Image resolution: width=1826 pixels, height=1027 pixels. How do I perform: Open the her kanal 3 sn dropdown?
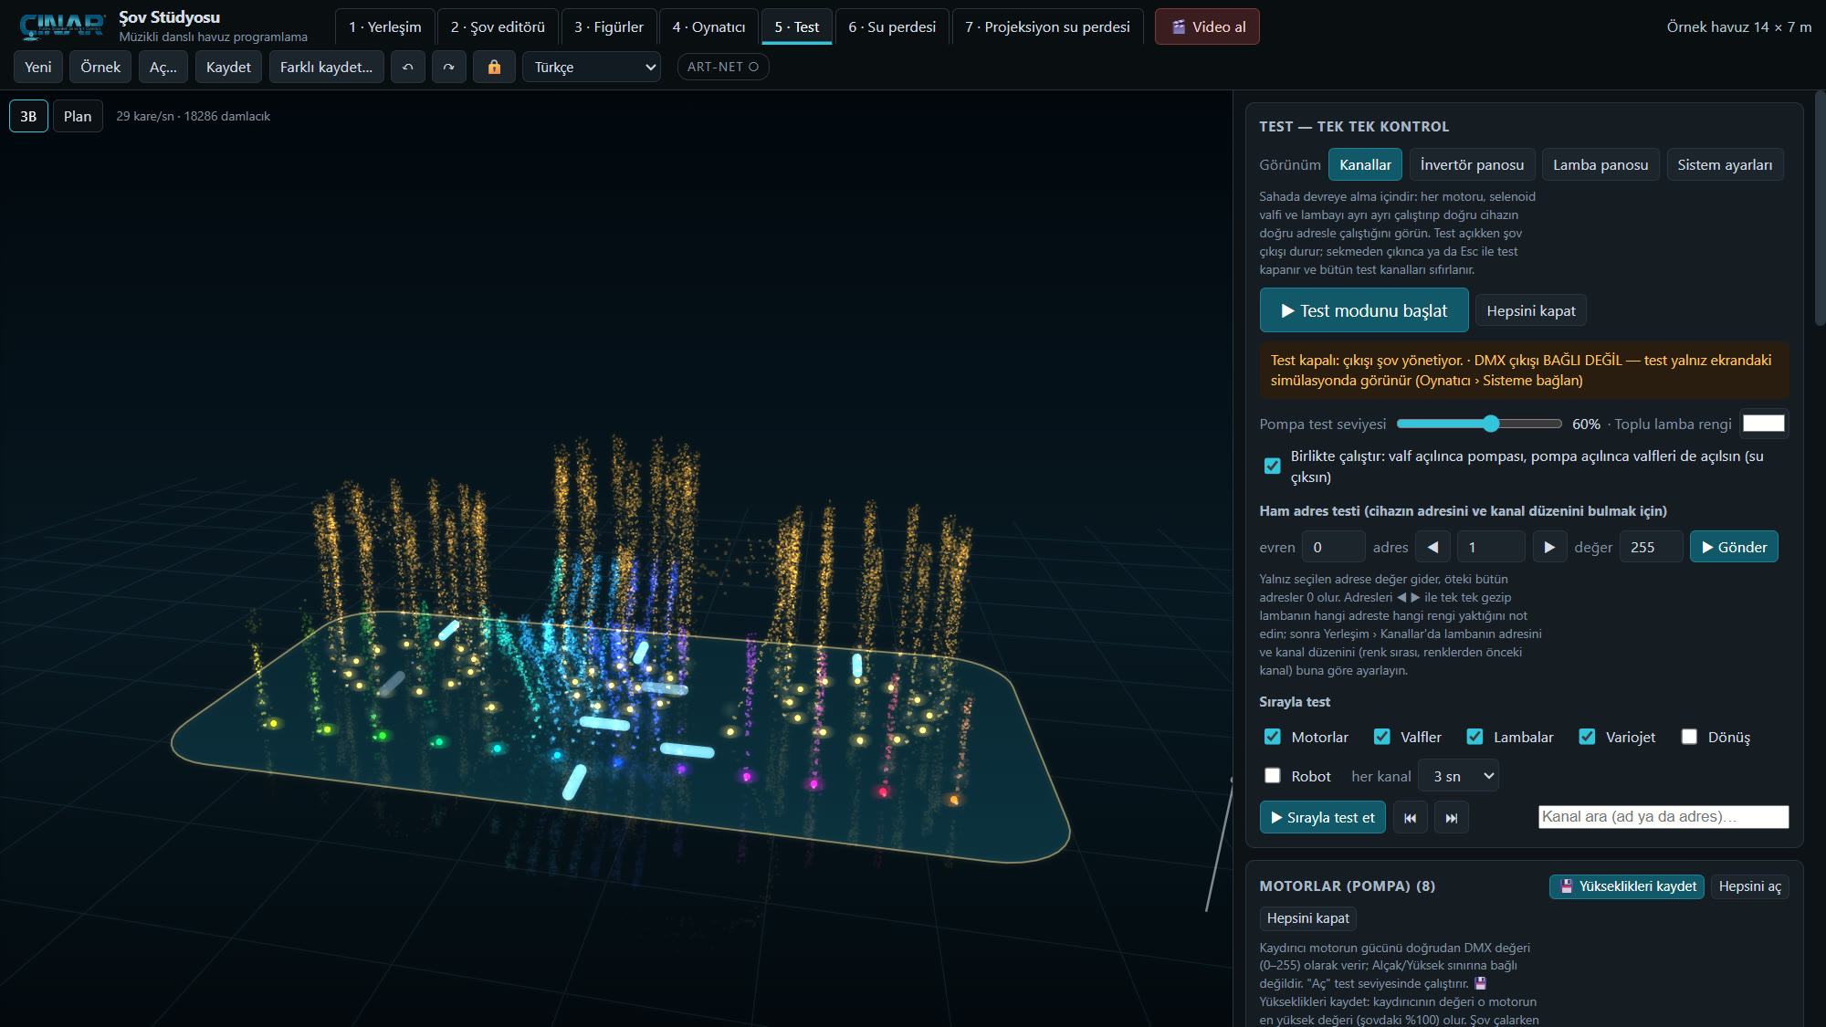(1458, 776)
